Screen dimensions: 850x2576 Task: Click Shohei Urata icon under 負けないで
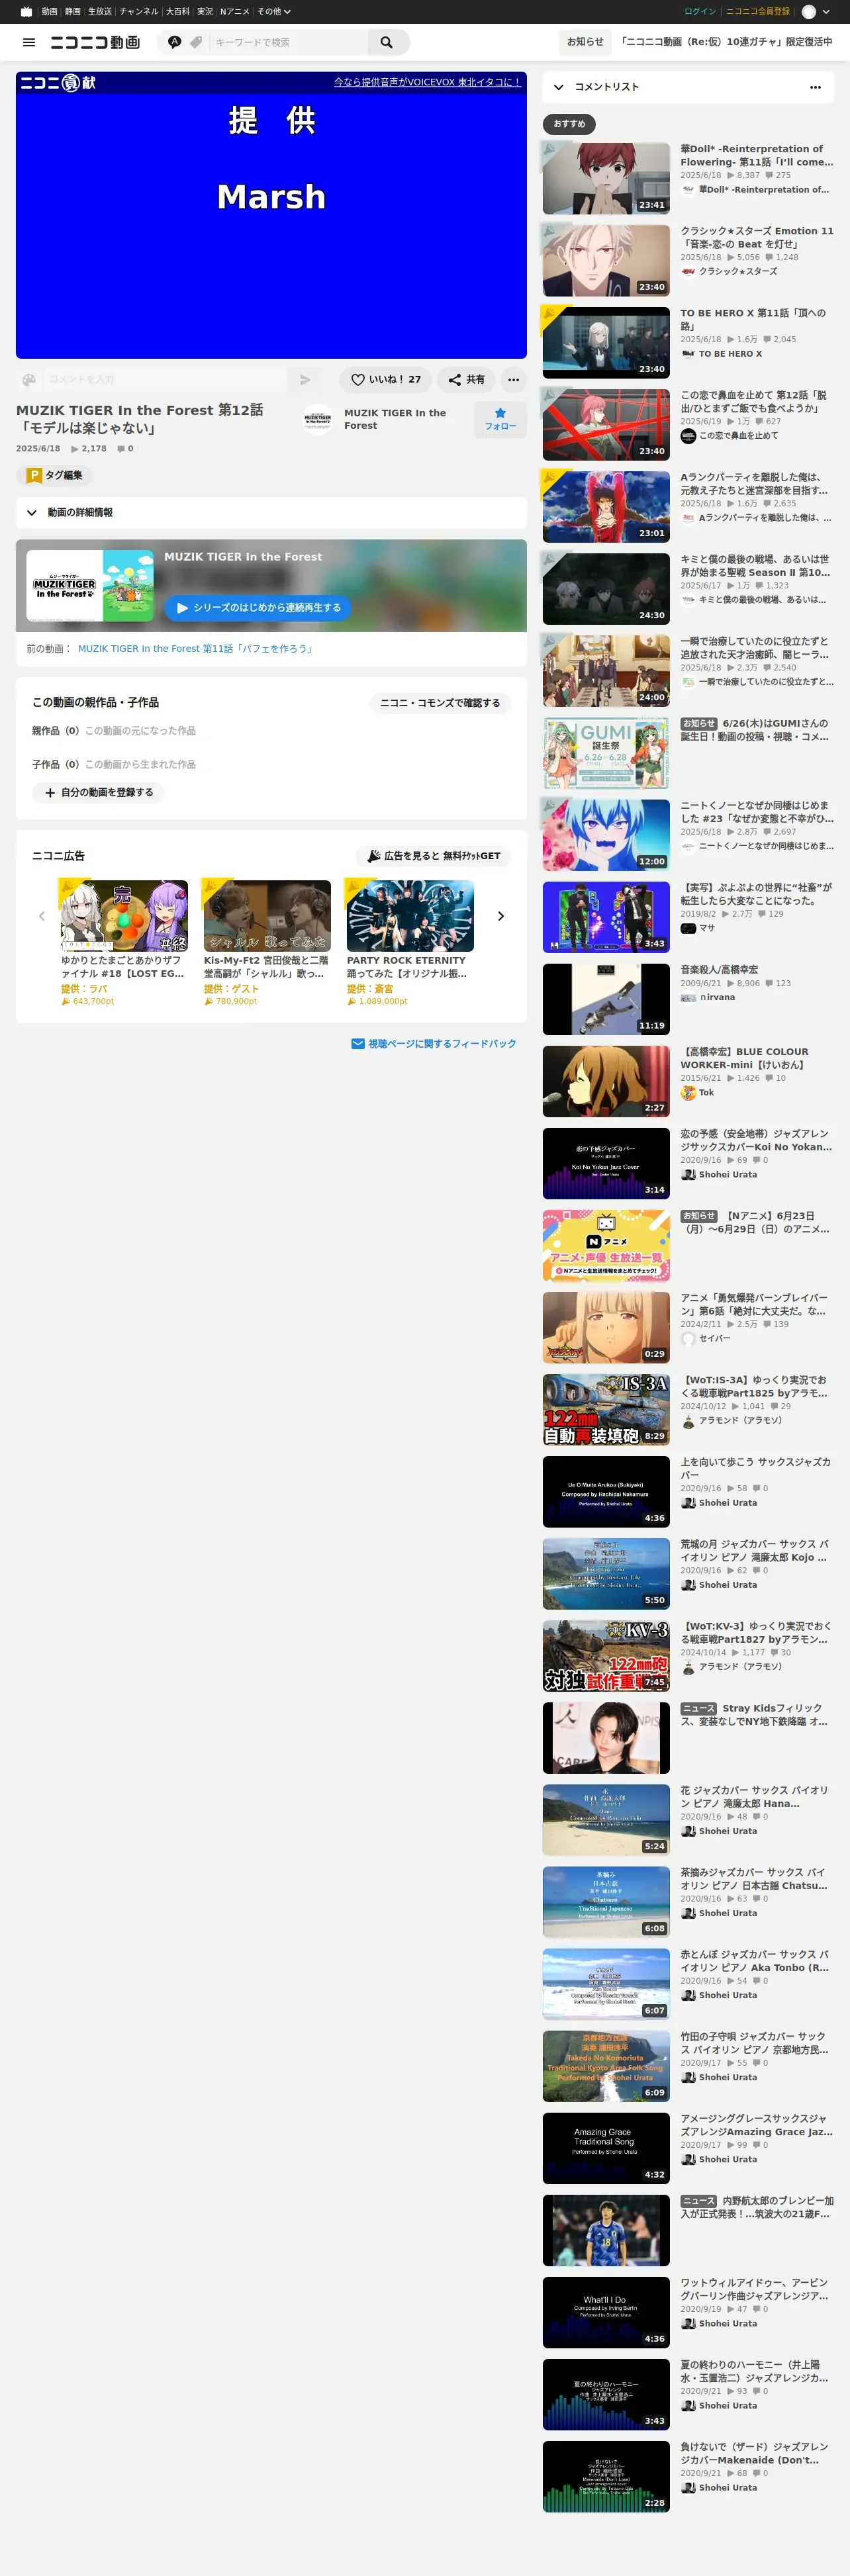tap(688, 2488)
